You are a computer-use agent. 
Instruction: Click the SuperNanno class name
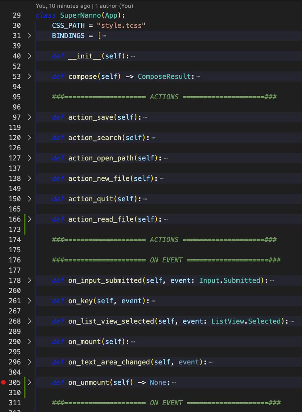[x=81, y=15]
